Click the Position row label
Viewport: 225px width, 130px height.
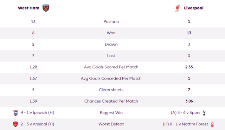tap(111, 22)
